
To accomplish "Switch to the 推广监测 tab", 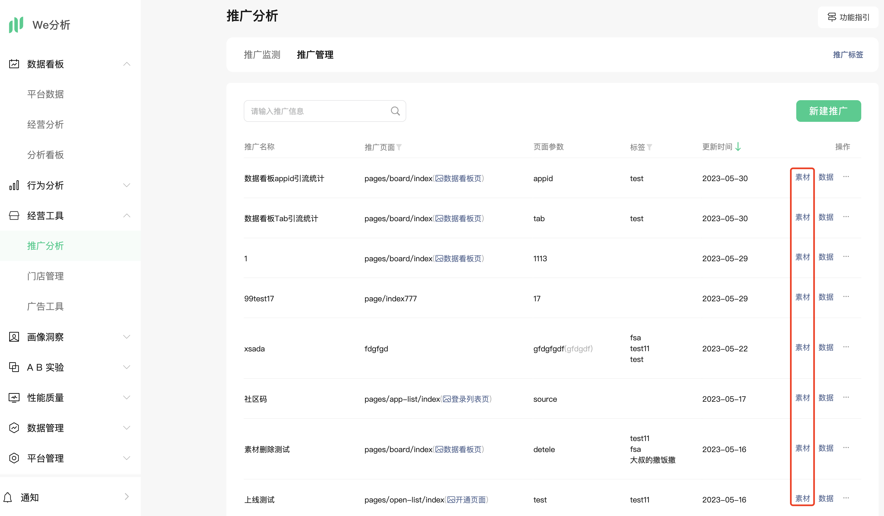I will [x=262, y=55].
